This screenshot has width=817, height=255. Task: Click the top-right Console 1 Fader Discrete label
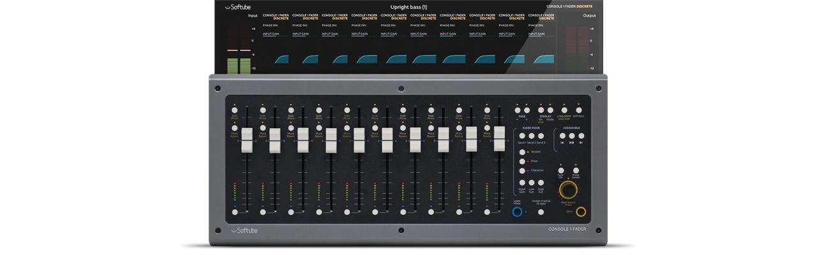pos(568,6)
